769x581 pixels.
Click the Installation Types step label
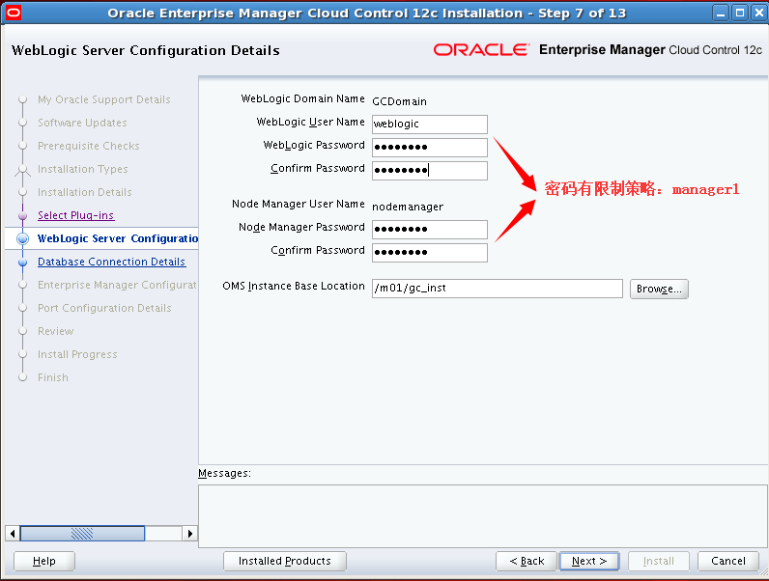(x=83, y=169)
